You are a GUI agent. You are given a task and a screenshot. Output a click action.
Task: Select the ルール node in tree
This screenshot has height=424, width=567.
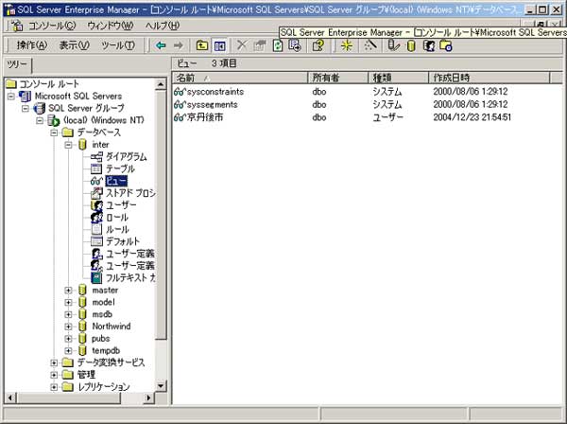click(x=117, y=230)
